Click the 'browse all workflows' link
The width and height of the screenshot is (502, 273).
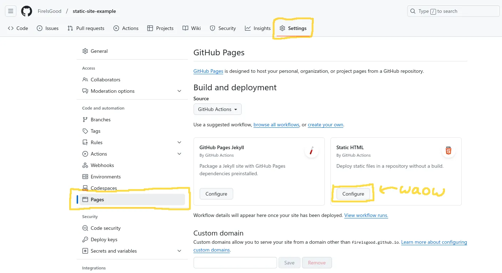coord(276,125)
